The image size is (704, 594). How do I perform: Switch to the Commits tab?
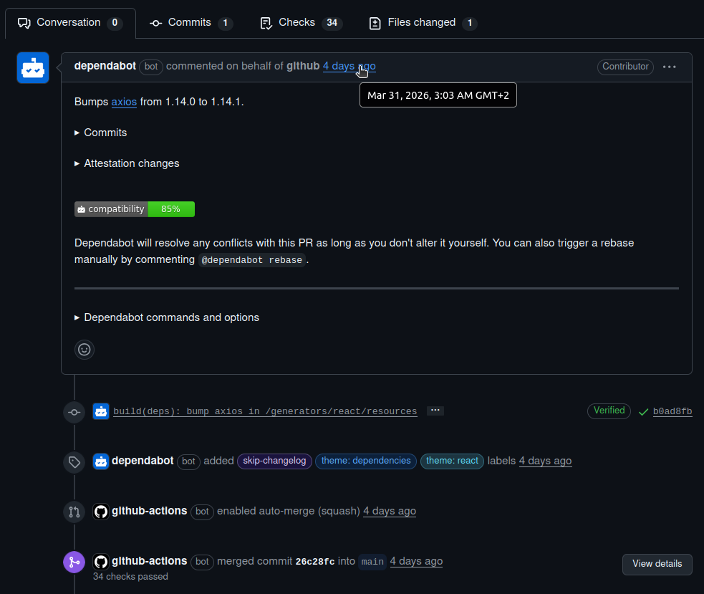191,23
